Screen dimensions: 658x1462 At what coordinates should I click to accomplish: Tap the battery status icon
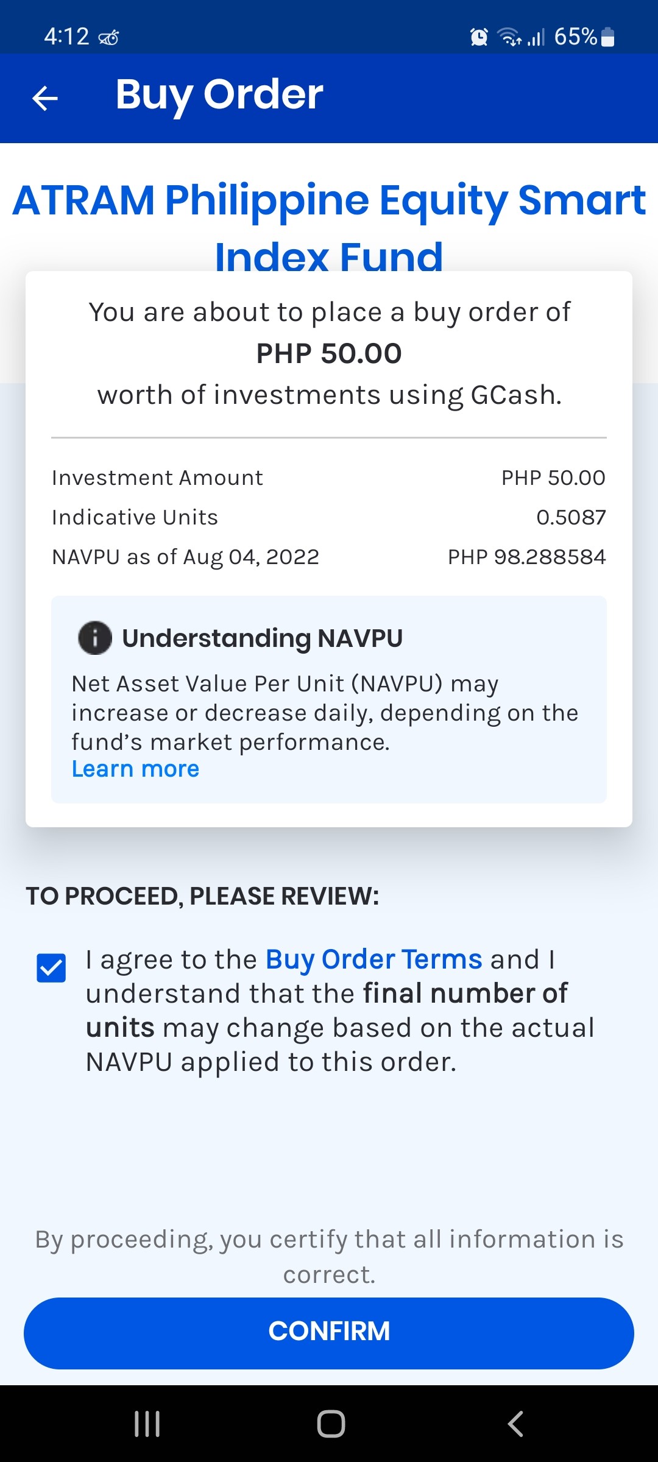607,37
